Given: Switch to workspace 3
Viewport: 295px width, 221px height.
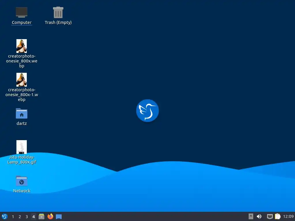Looking at the screenshot, I should point(27,217).
